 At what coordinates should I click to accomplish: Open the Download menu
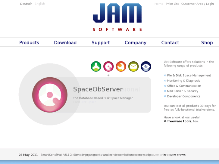[x=65, y=42]
